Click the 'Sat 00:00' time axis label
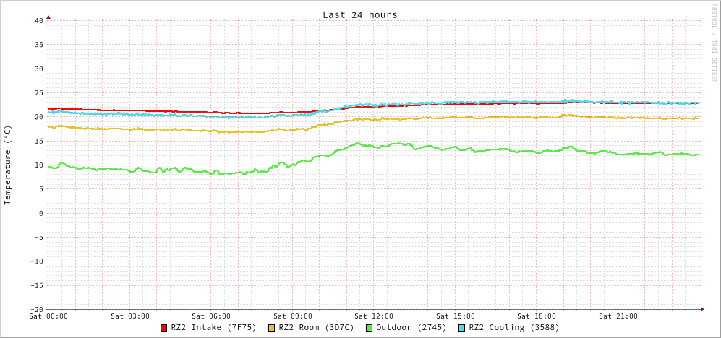This screenshot has width=721, height=338. point(48,316)
